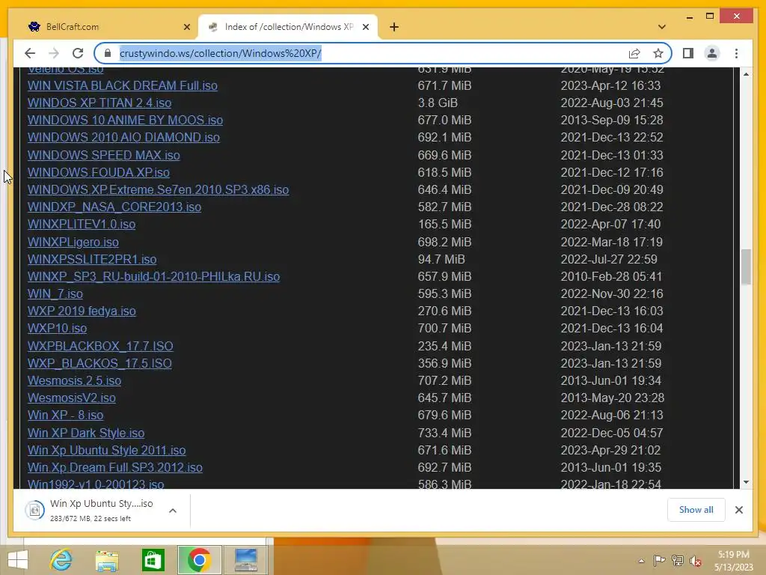Click Win XP - 8.iso link

tap(66, 415)
